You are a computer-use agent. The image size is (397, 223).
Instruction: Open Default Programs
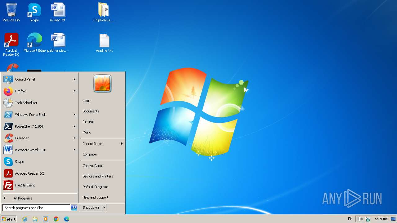[102, 187]
